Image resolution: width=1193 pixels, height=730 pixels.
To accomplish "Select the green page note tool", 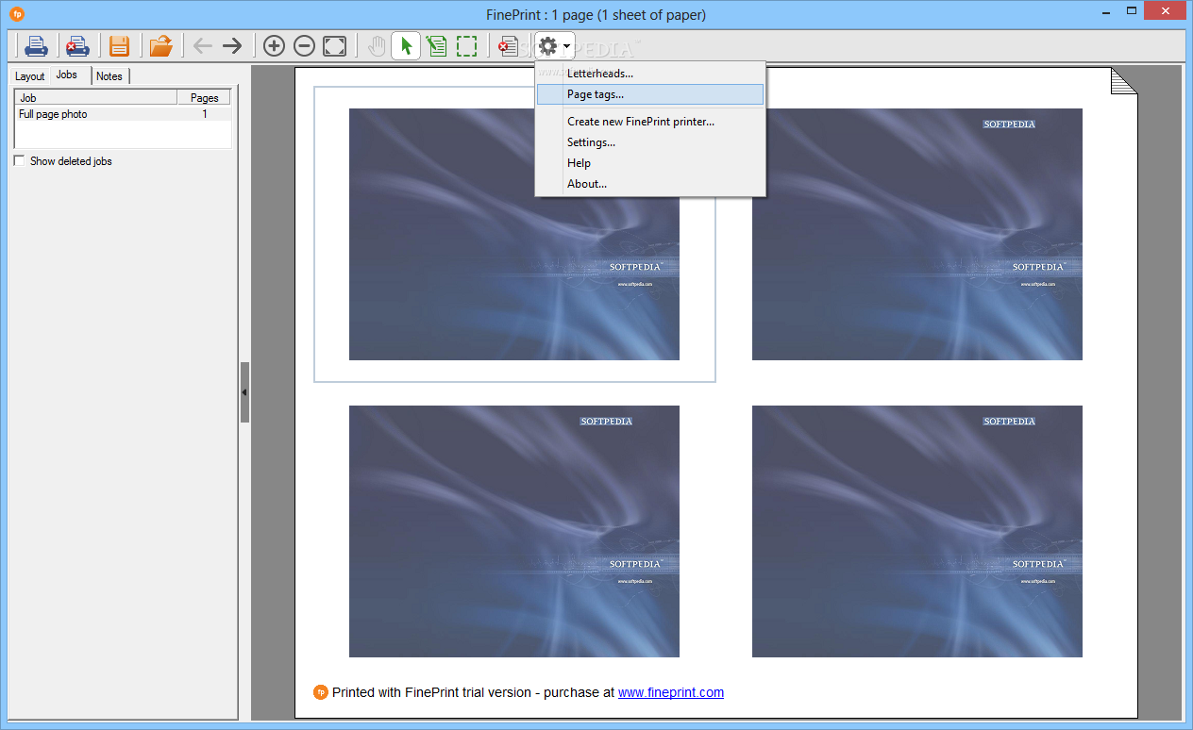I will [x=436, y=45].
